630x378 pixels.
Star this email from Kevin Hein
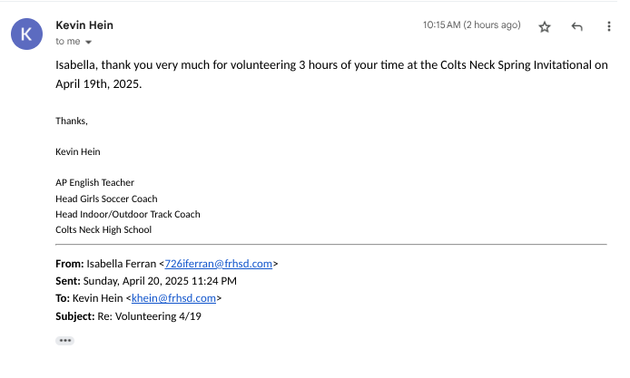pyautogui.click(x=545, y=27)
